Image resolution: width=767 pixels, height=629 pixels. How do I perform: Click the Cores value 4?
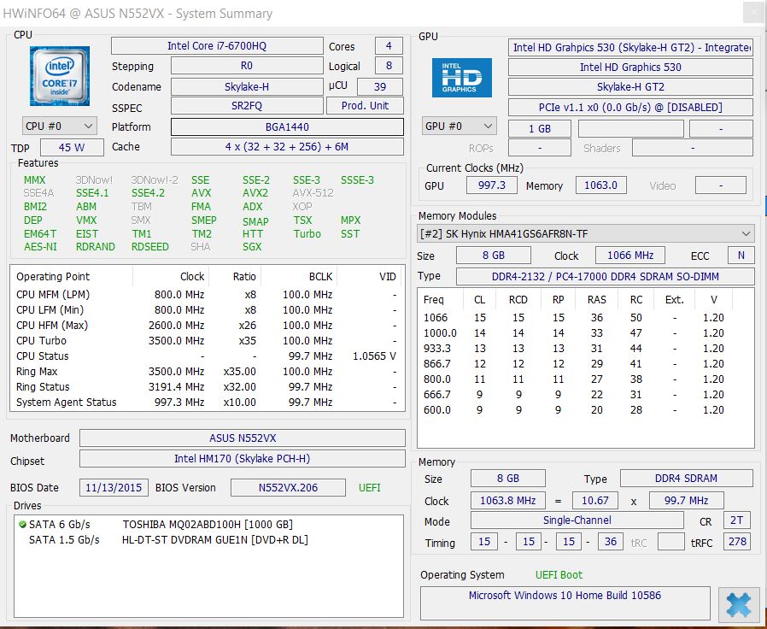tap(389, 46)
